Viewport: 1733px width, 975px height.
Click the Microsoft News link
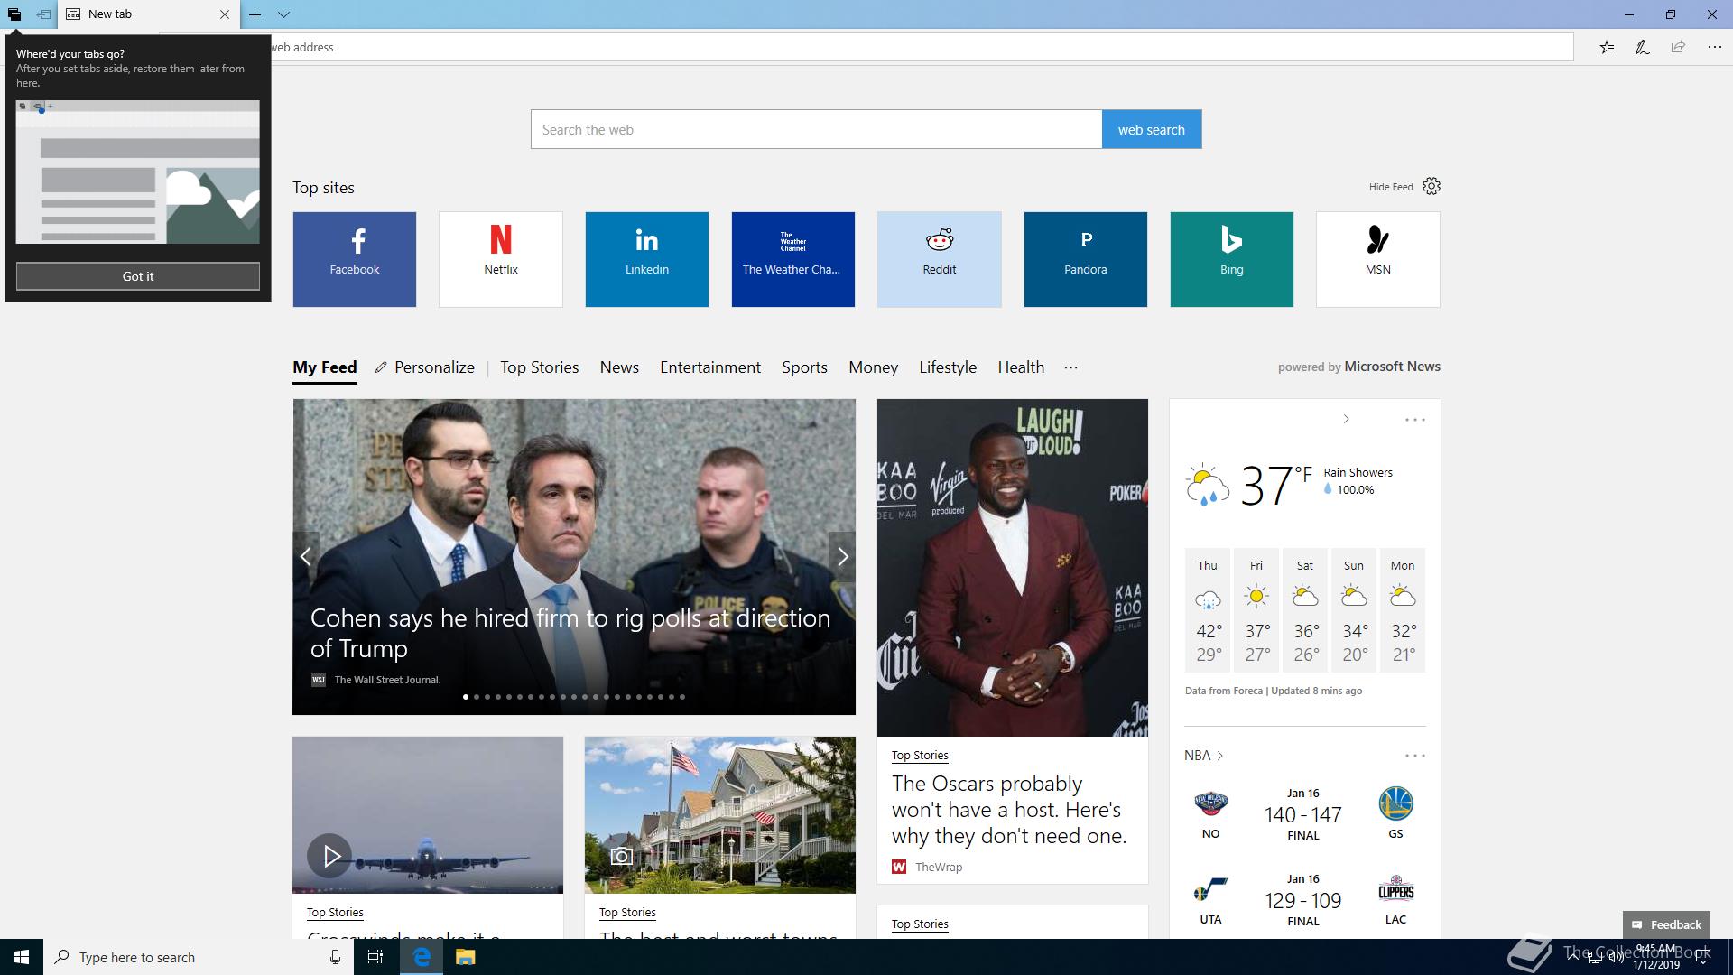1392,367
